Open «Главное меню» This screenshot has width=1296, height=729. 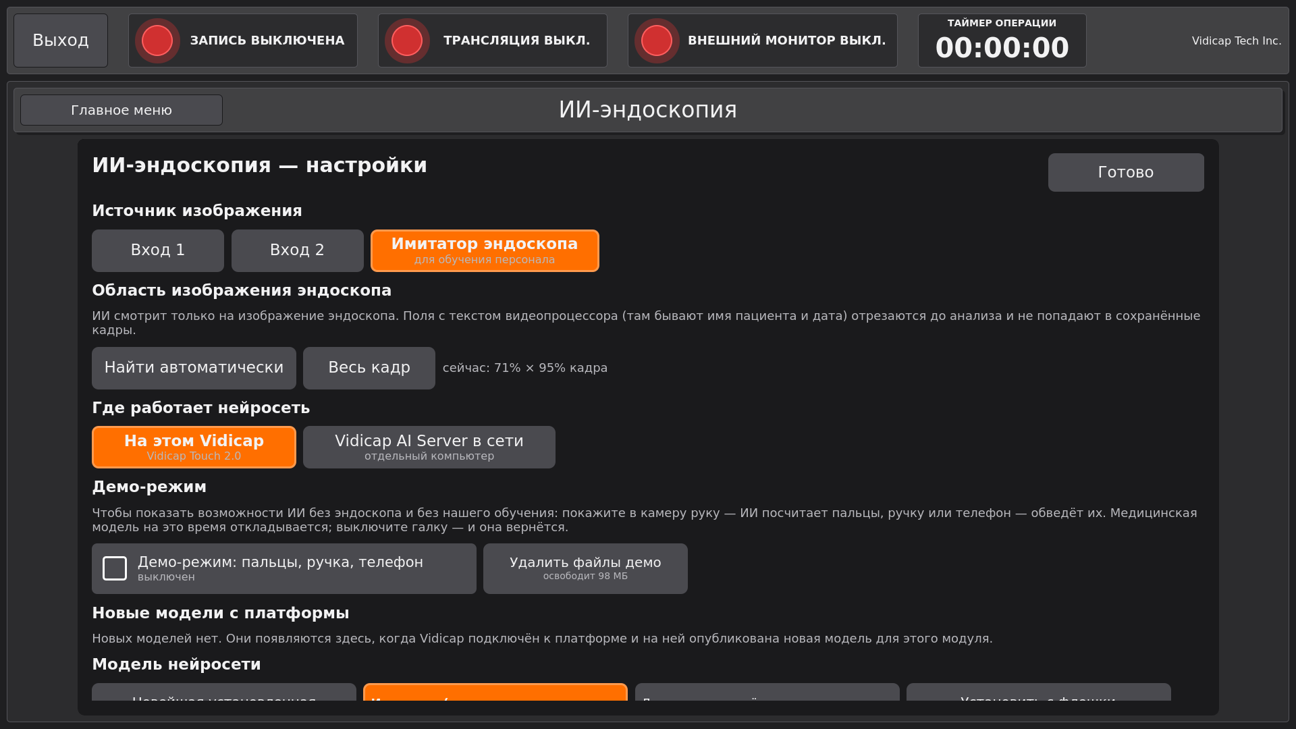pyautogui.click(x=122, y=110)
